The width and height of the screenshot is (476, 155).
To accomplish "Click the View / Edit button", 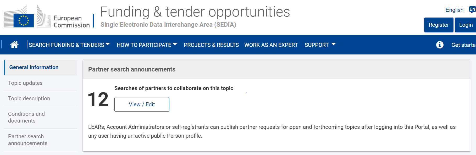I will (x=142, y=104).
